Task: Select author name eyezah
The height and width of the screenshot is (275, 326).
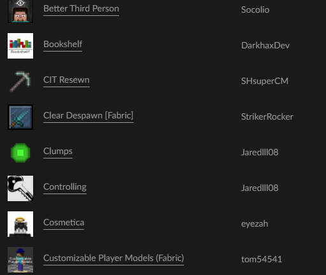Action: [x=255, y=224]
